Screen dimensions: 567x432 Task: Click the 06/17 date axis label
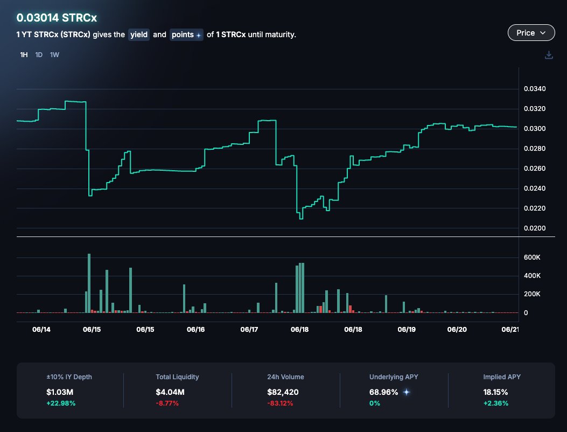point(249,330)
